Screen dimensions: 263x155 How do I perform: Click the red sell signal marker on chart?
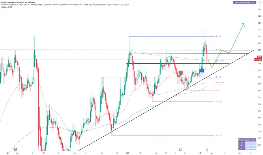point(181,72)
